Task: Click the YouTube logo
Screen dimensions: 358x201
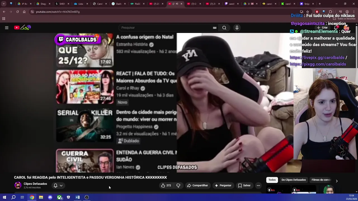Action: click(22, 27)
